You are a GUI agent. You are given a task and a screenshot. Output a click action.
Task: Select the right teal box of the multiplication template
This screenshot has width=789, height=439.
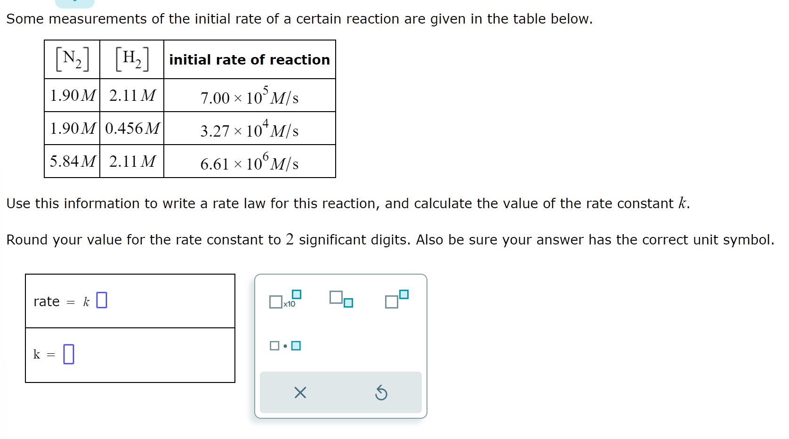tap(296, 346)
